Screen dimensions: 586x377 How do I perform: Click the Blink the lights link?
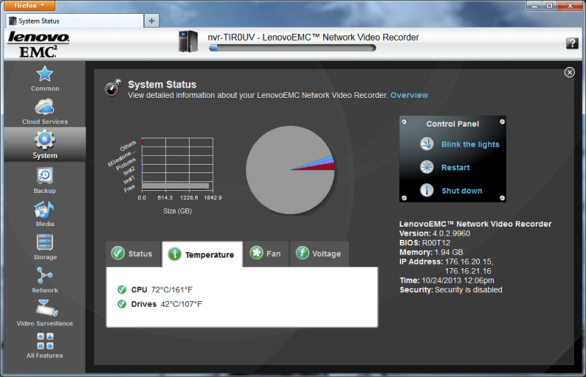tap(470, 144)
